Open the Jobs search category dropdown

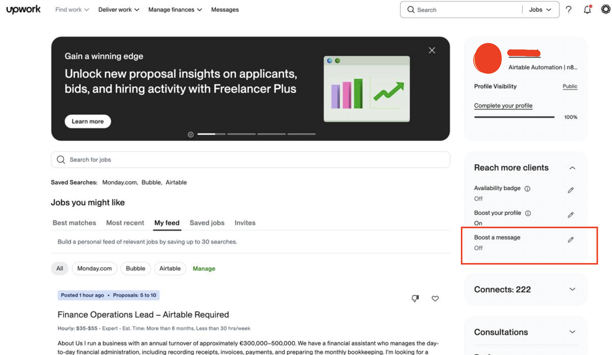pos(540,10)
